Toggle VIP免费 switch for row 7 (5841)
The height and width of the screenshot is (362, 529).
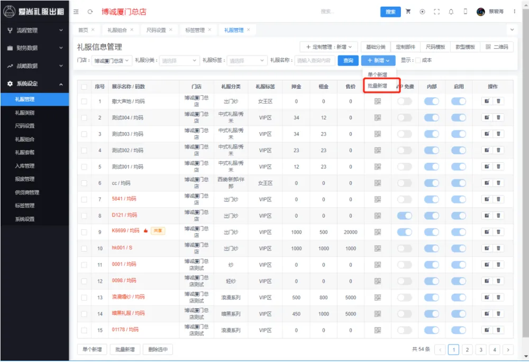404,200
